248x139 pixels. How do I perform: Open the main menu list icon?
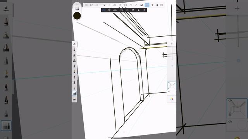pos(86,5)
